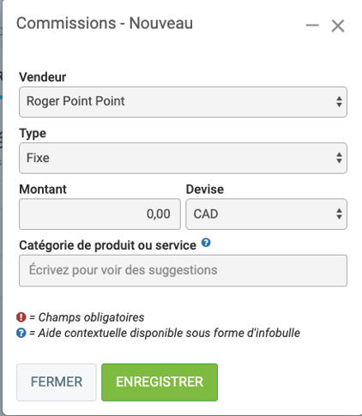Click the red mandatory-fields exclamation icon
This screenshot has height=416, width=362.
click(x=21, y=317)
